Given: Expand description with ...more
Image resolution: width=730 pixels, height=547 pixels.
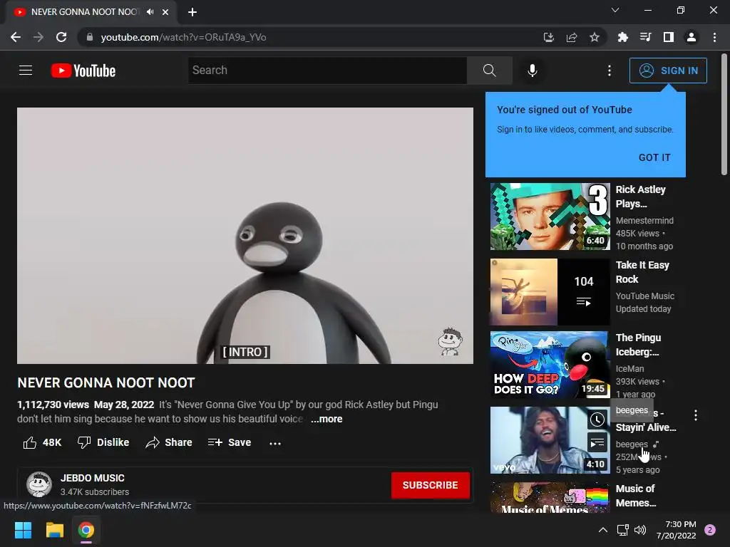Looking at the screenshot, I should [327, 419].
